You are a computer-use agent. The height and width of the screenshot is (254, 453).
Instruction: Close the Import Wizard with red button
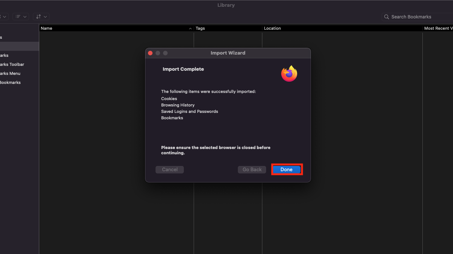(x=150, y=53)
